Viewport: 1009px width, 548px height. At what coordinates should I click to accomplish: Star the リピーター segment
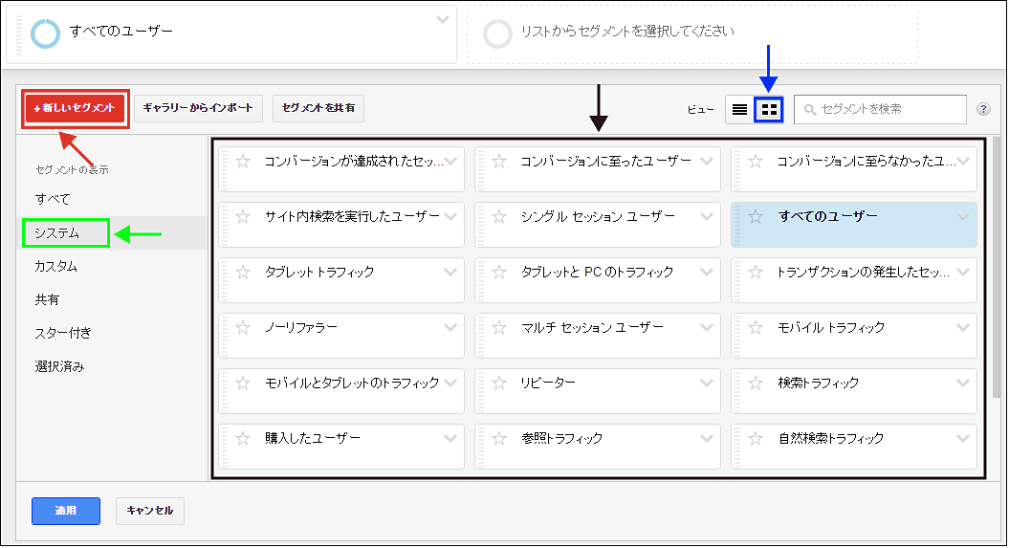coord(499,384)
